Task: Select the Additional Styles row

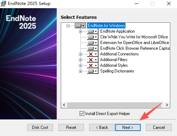Action: coord(114,65)
